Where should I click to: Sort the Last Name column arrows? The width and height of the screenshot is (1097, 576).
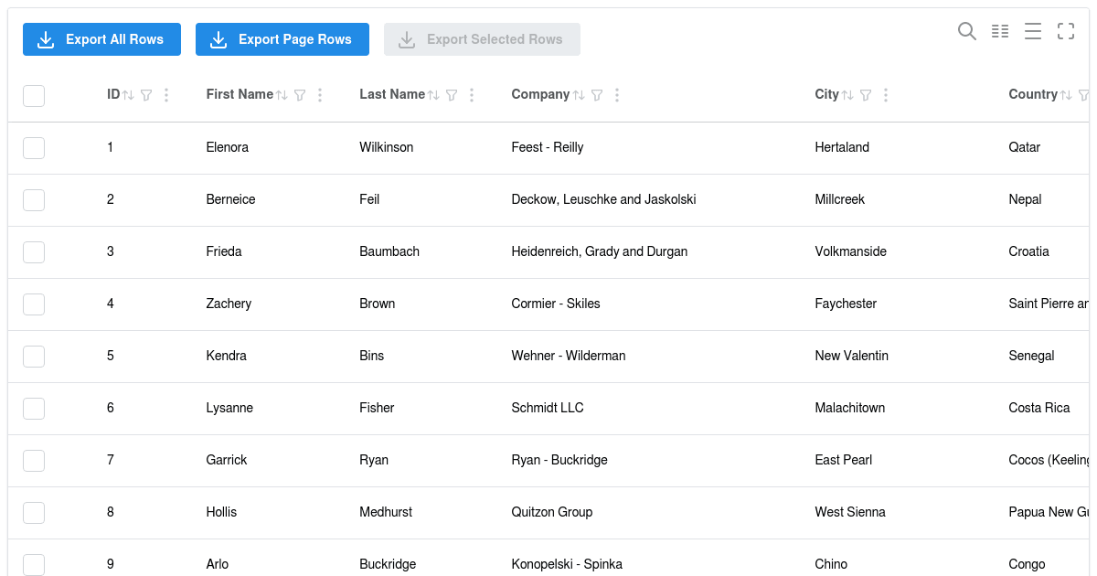point(433,94)
